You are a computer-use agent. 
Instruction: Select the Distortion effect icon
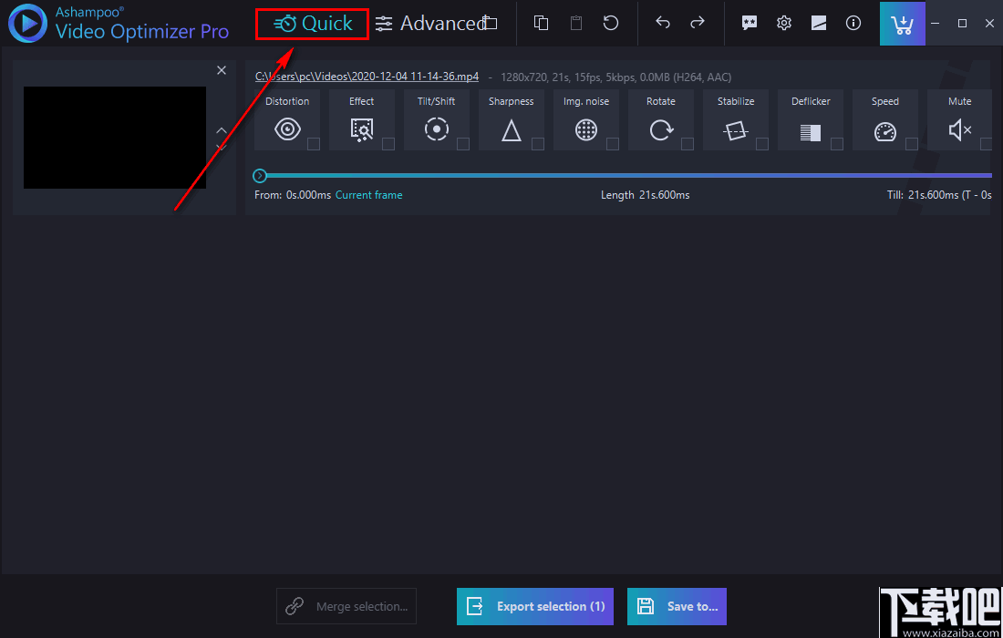(287, 129)
